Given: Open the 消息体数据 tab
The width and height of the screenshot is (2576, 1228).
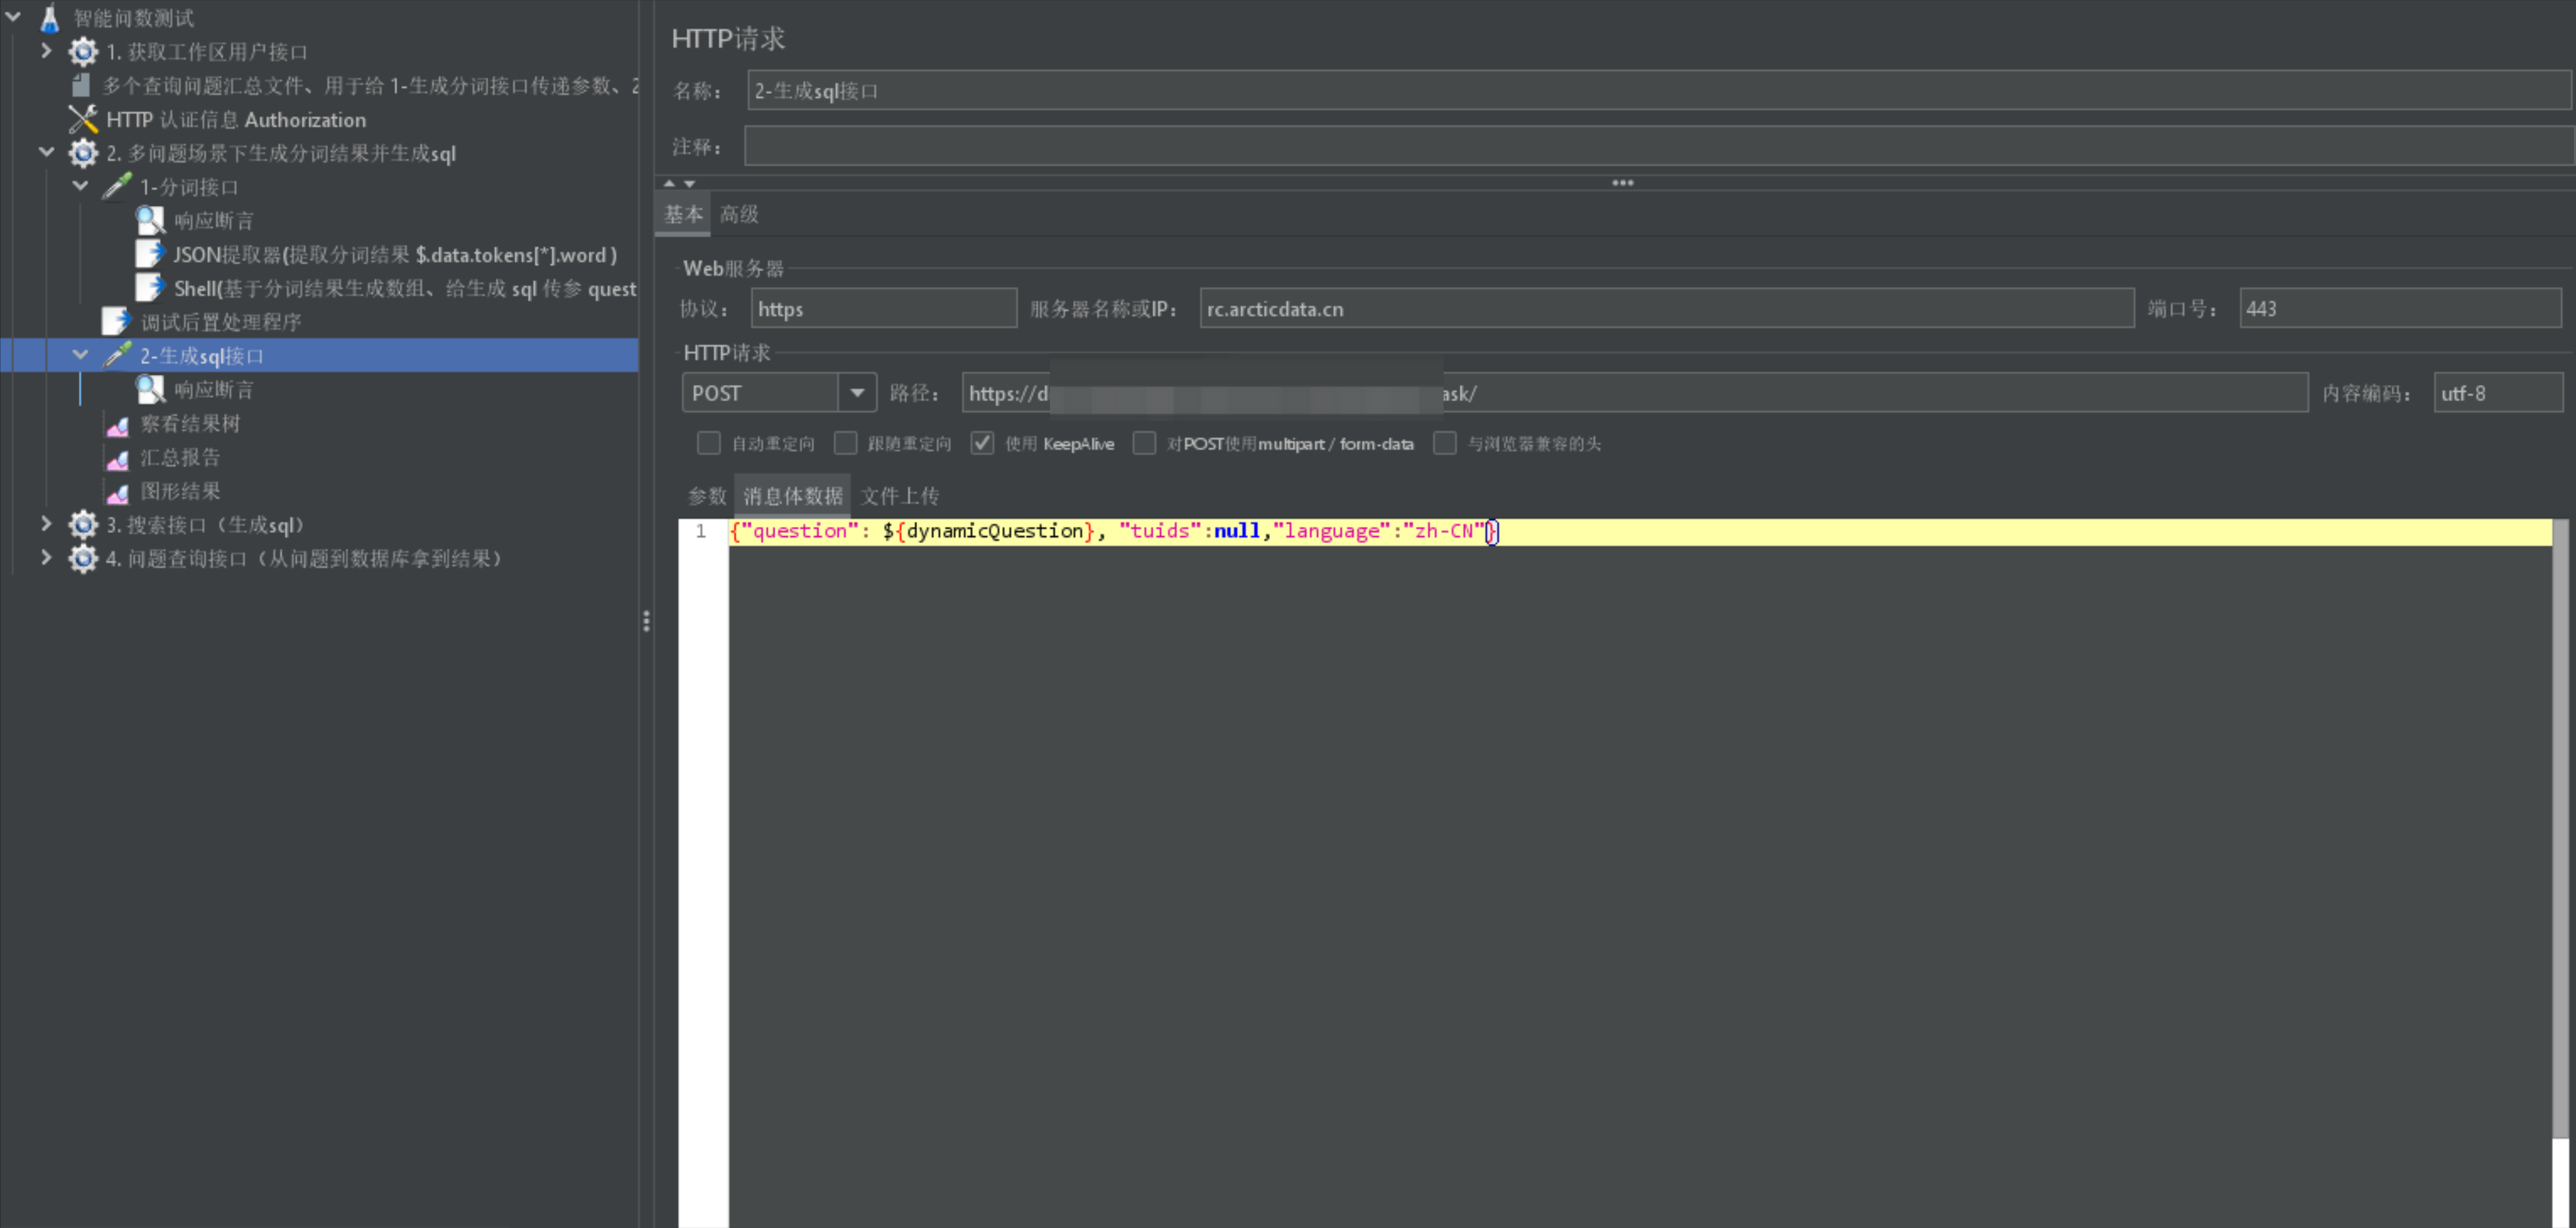Looking at the screenshot, I should pyautogui.click(x=792, y=496).
